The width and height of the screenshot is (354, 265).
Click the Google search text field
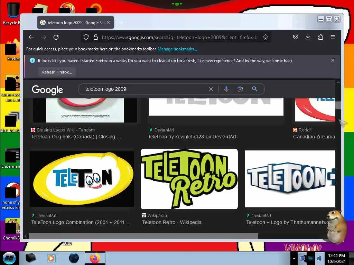(x=145, y=89)
